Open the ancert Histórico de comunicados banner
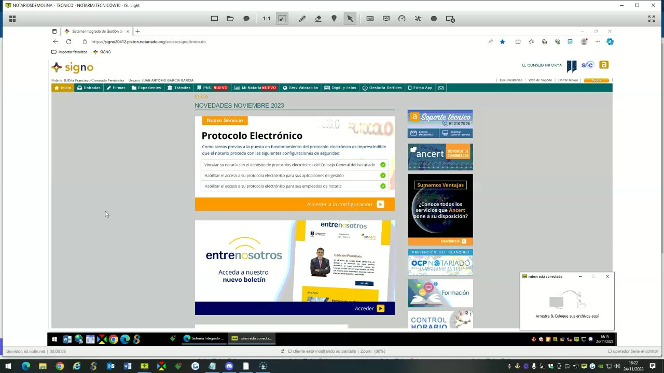Screen dimensions: 664x373 [x=440, y=157]
